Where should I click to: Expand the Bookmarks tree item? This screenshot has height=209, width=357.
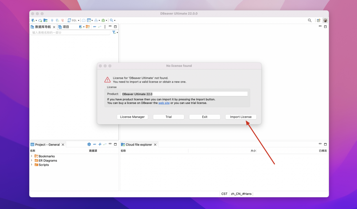32,156
